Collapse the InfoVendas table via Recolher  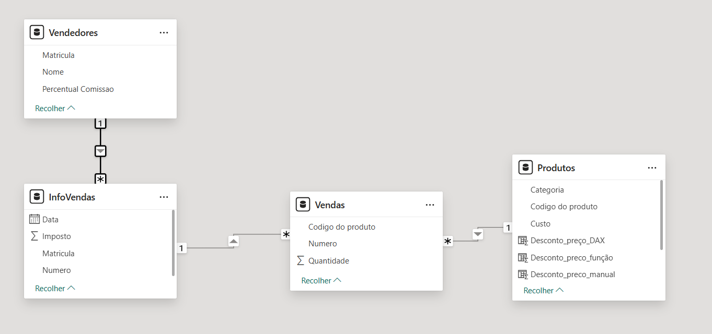[55, 288]
